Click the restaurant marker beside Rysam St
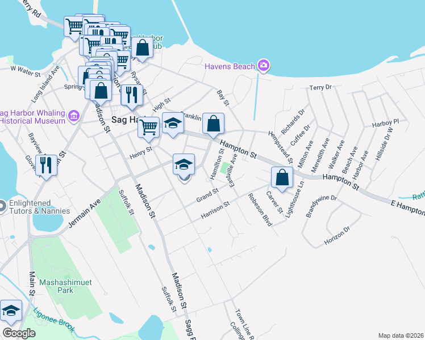The height and width of the screenshot is (340, 425). click(132, 95)
